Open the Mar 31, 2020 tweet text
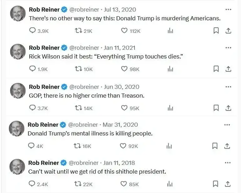This screenshot has height=193, width=241. [x=90, y=134]
